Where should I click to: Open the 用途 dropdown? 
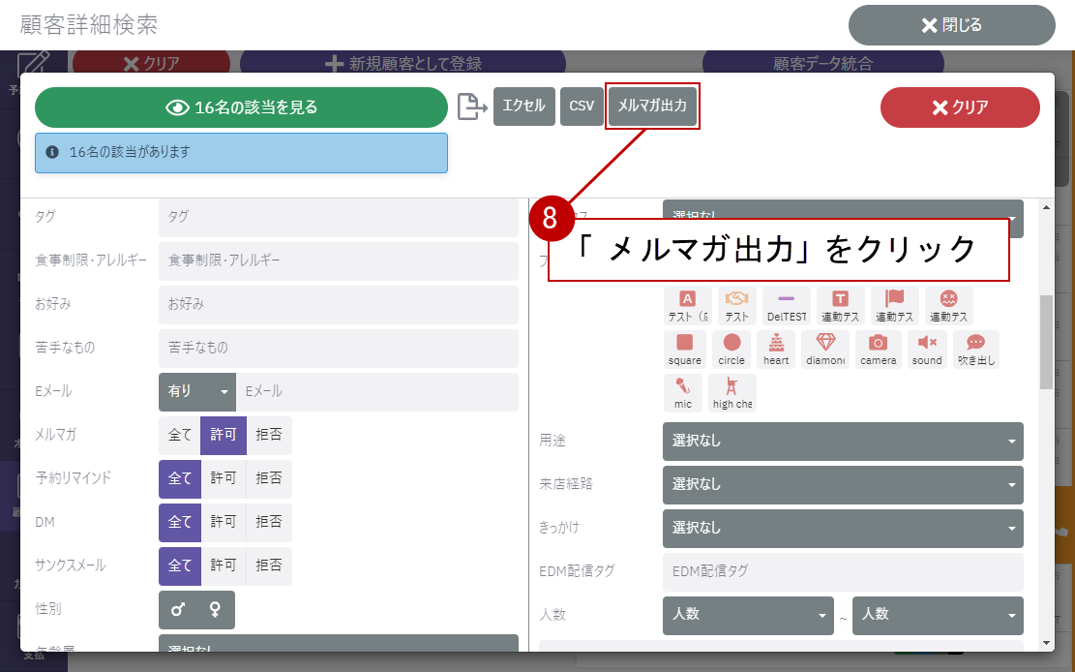coord(842,442)
